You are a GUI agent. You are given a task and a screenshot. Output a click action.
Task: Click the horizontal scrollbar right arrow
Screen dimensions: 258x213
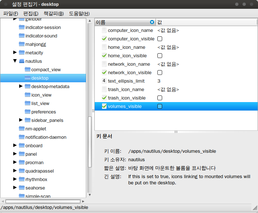(x=83, y=201)
